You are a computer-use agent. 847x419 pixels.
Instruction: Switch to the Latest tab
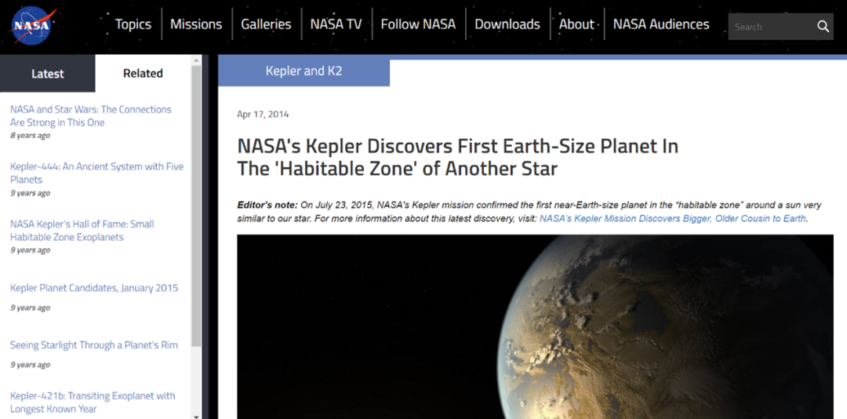point(48,74)
